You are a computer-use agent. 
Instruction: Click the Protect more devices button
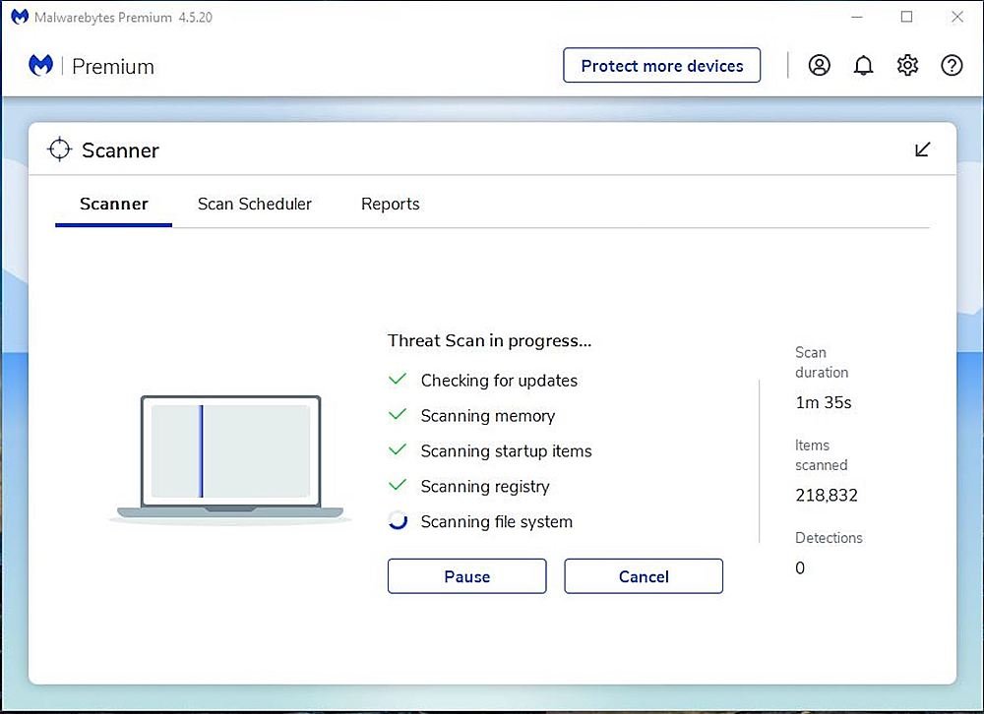pyautogui.click(x=661, y=65)
